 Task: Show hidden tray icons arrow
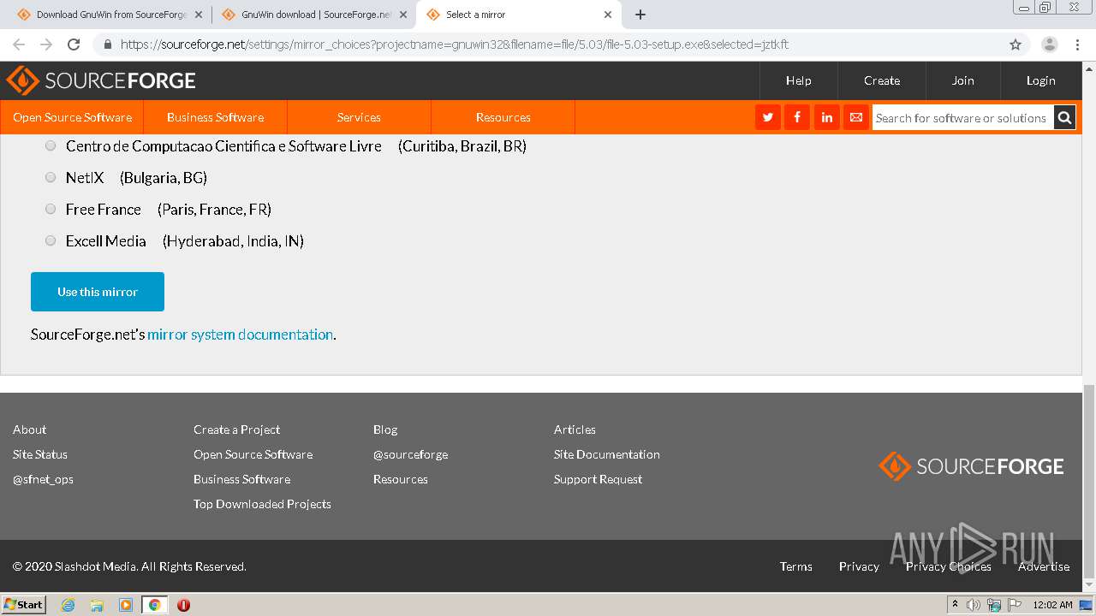point(955,605)
